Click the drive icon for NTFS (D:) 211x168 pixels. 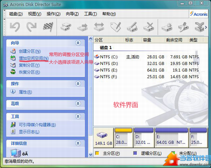coord(97,63)
